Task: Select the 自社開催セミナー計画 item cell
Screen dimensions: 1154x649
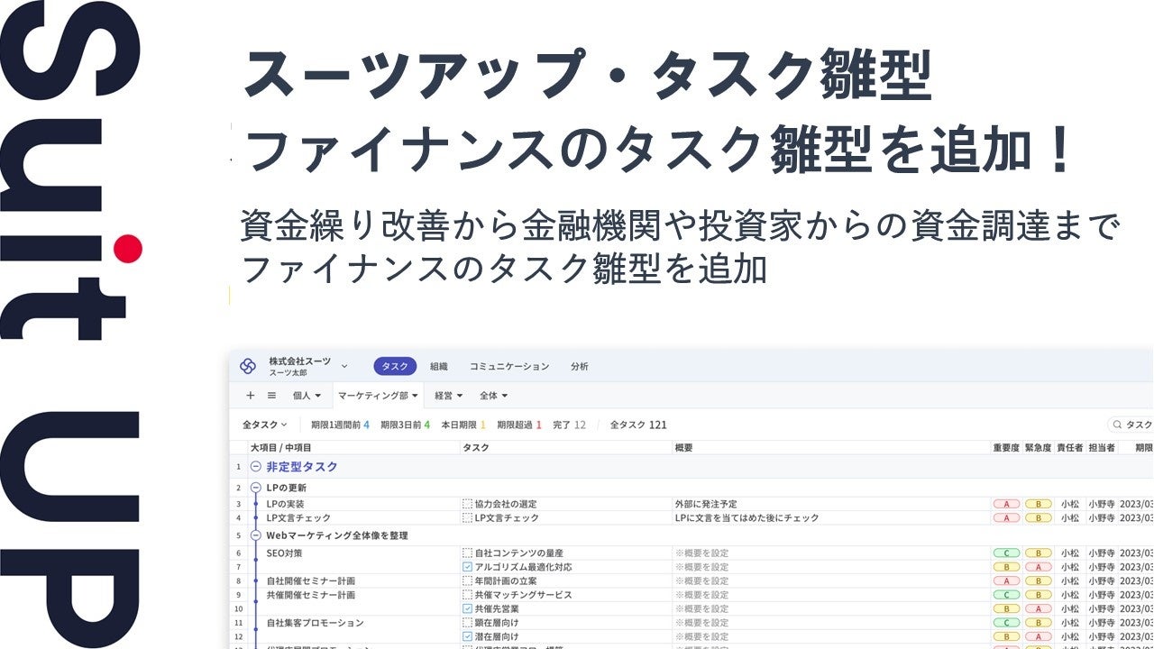Action: click(x=311, y=581)
